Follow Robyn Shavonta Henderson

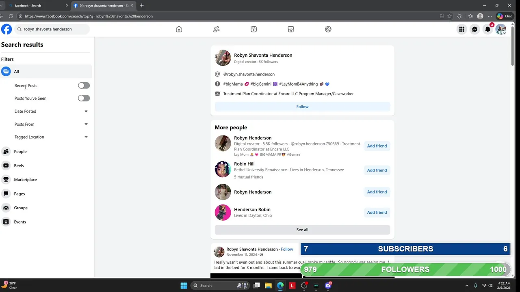point(302,107)
